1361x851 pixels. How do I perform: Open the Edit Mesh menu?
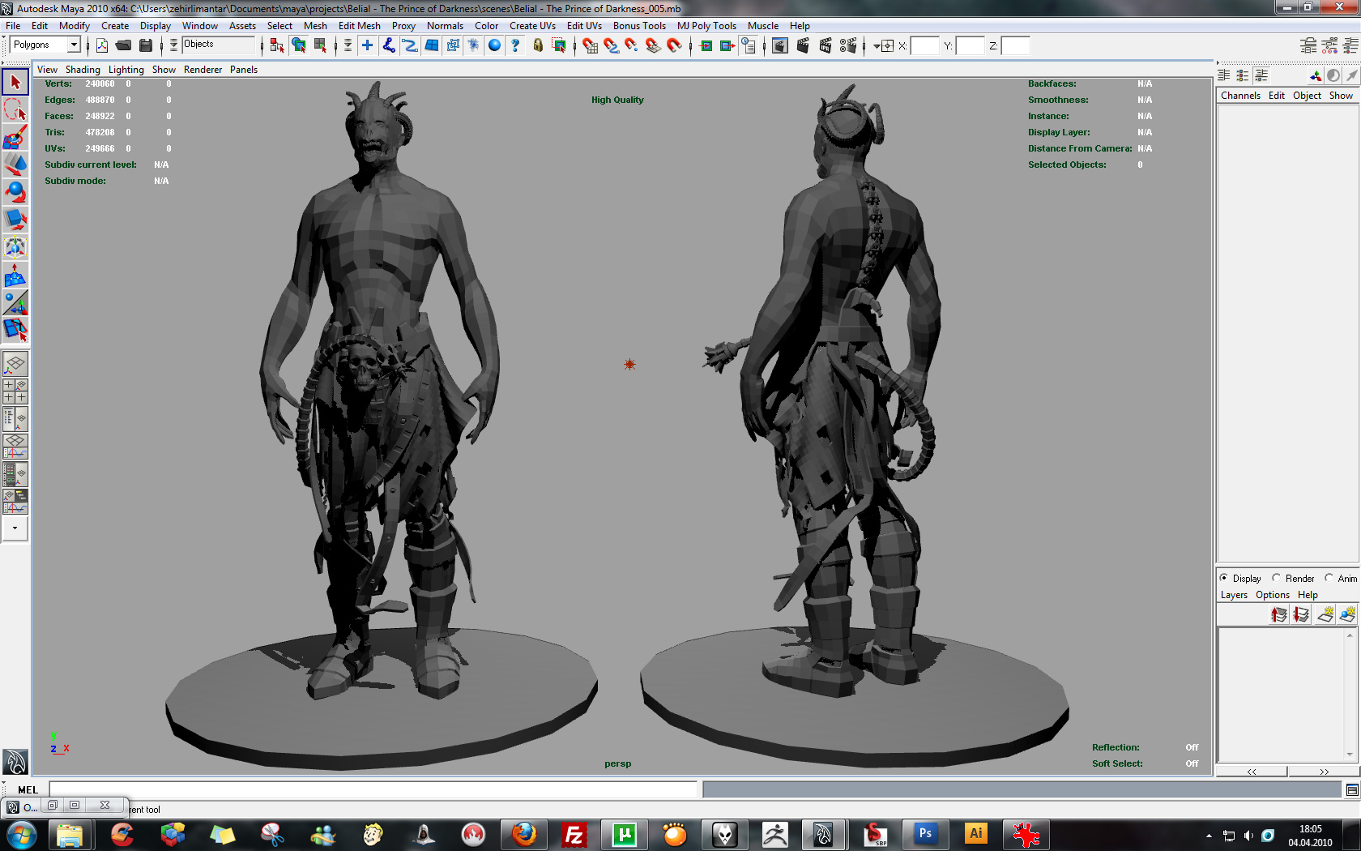(359, 26)
